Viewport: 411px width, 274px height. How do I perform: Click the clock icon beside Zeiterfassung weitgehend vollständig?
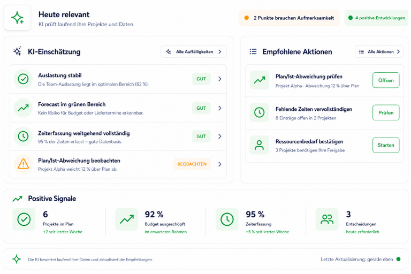pyautogui.click(x=23, y=136)
